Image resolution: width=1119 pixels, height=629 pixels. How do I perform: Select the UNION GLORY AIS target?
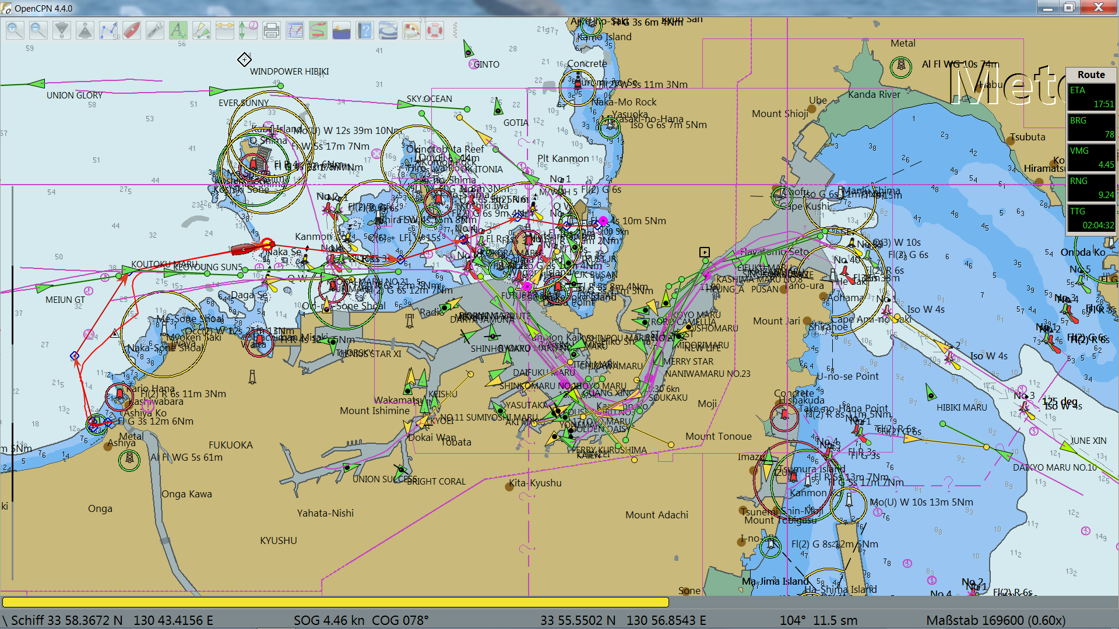pyautogui.click(x=36, y=84)
